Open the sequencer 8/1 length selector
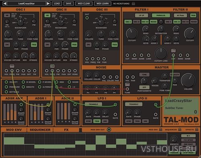This screenshot has width=201, height=158. [188, 136]
